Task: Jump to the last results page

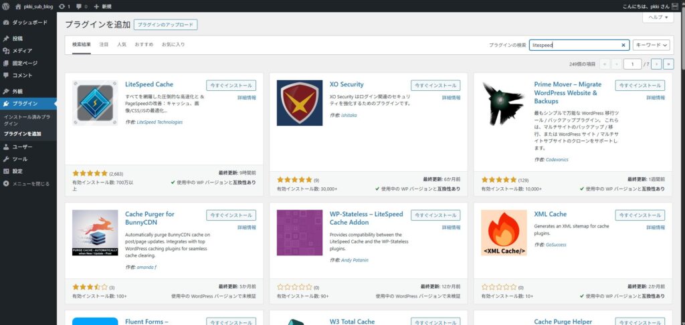Action: point(668,64)
